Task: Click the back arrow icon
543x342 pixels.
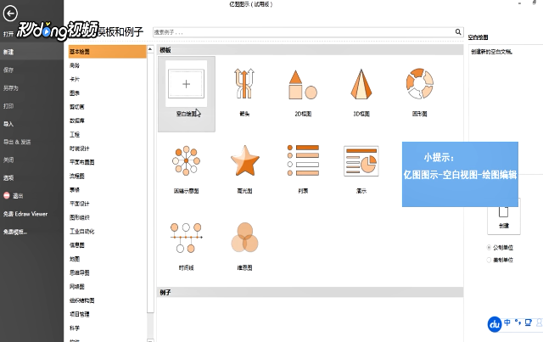Action: click(x=10, y=14)
